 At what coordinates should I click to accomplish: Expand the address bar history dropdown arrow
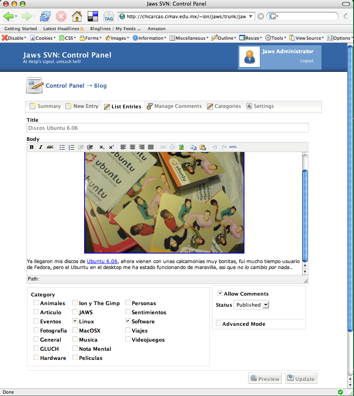point(251,16)
